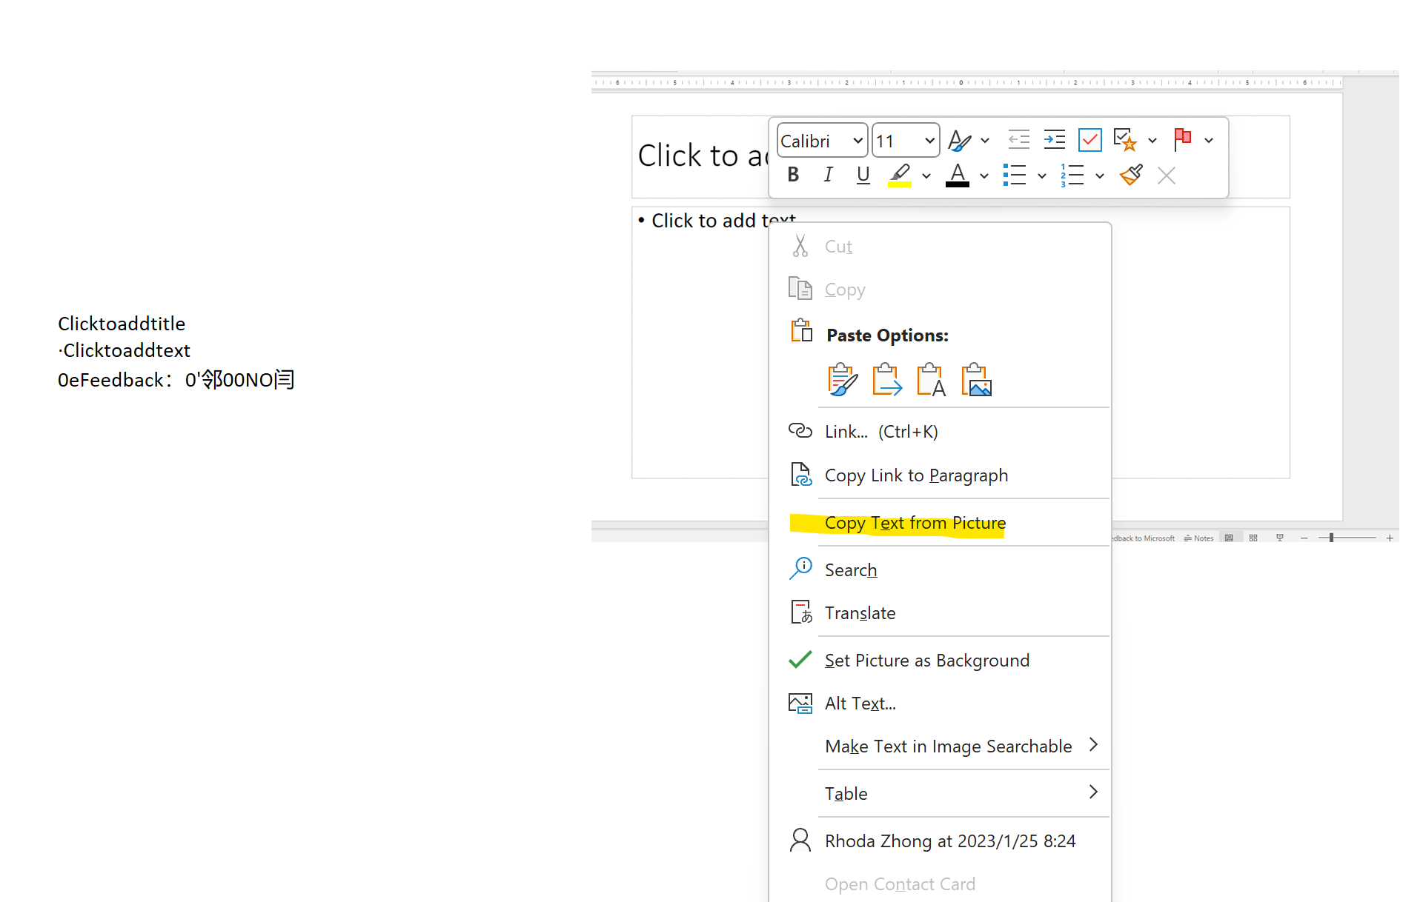The height and width of the screenshot is (902, 1423).
Task: Apply yellow text highlight color
Action: click(x=900, y=176)
